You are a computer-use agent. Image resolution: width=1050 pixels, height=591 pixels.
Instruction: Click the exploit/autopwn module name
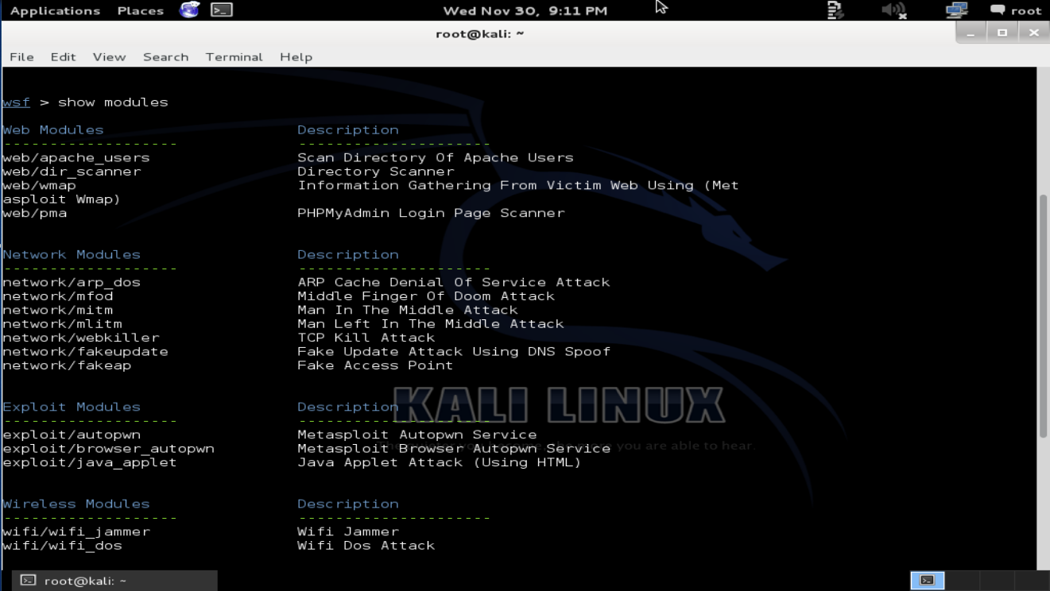coord(72,435)
